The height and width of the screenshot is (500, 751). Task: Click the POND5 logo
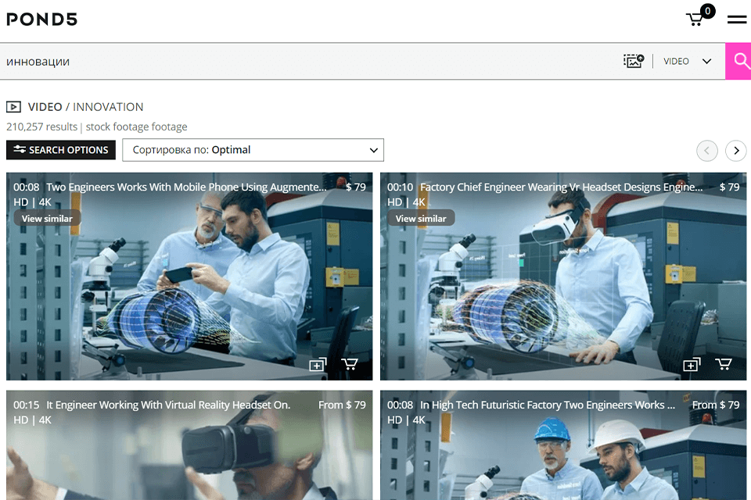coord(42,20)
